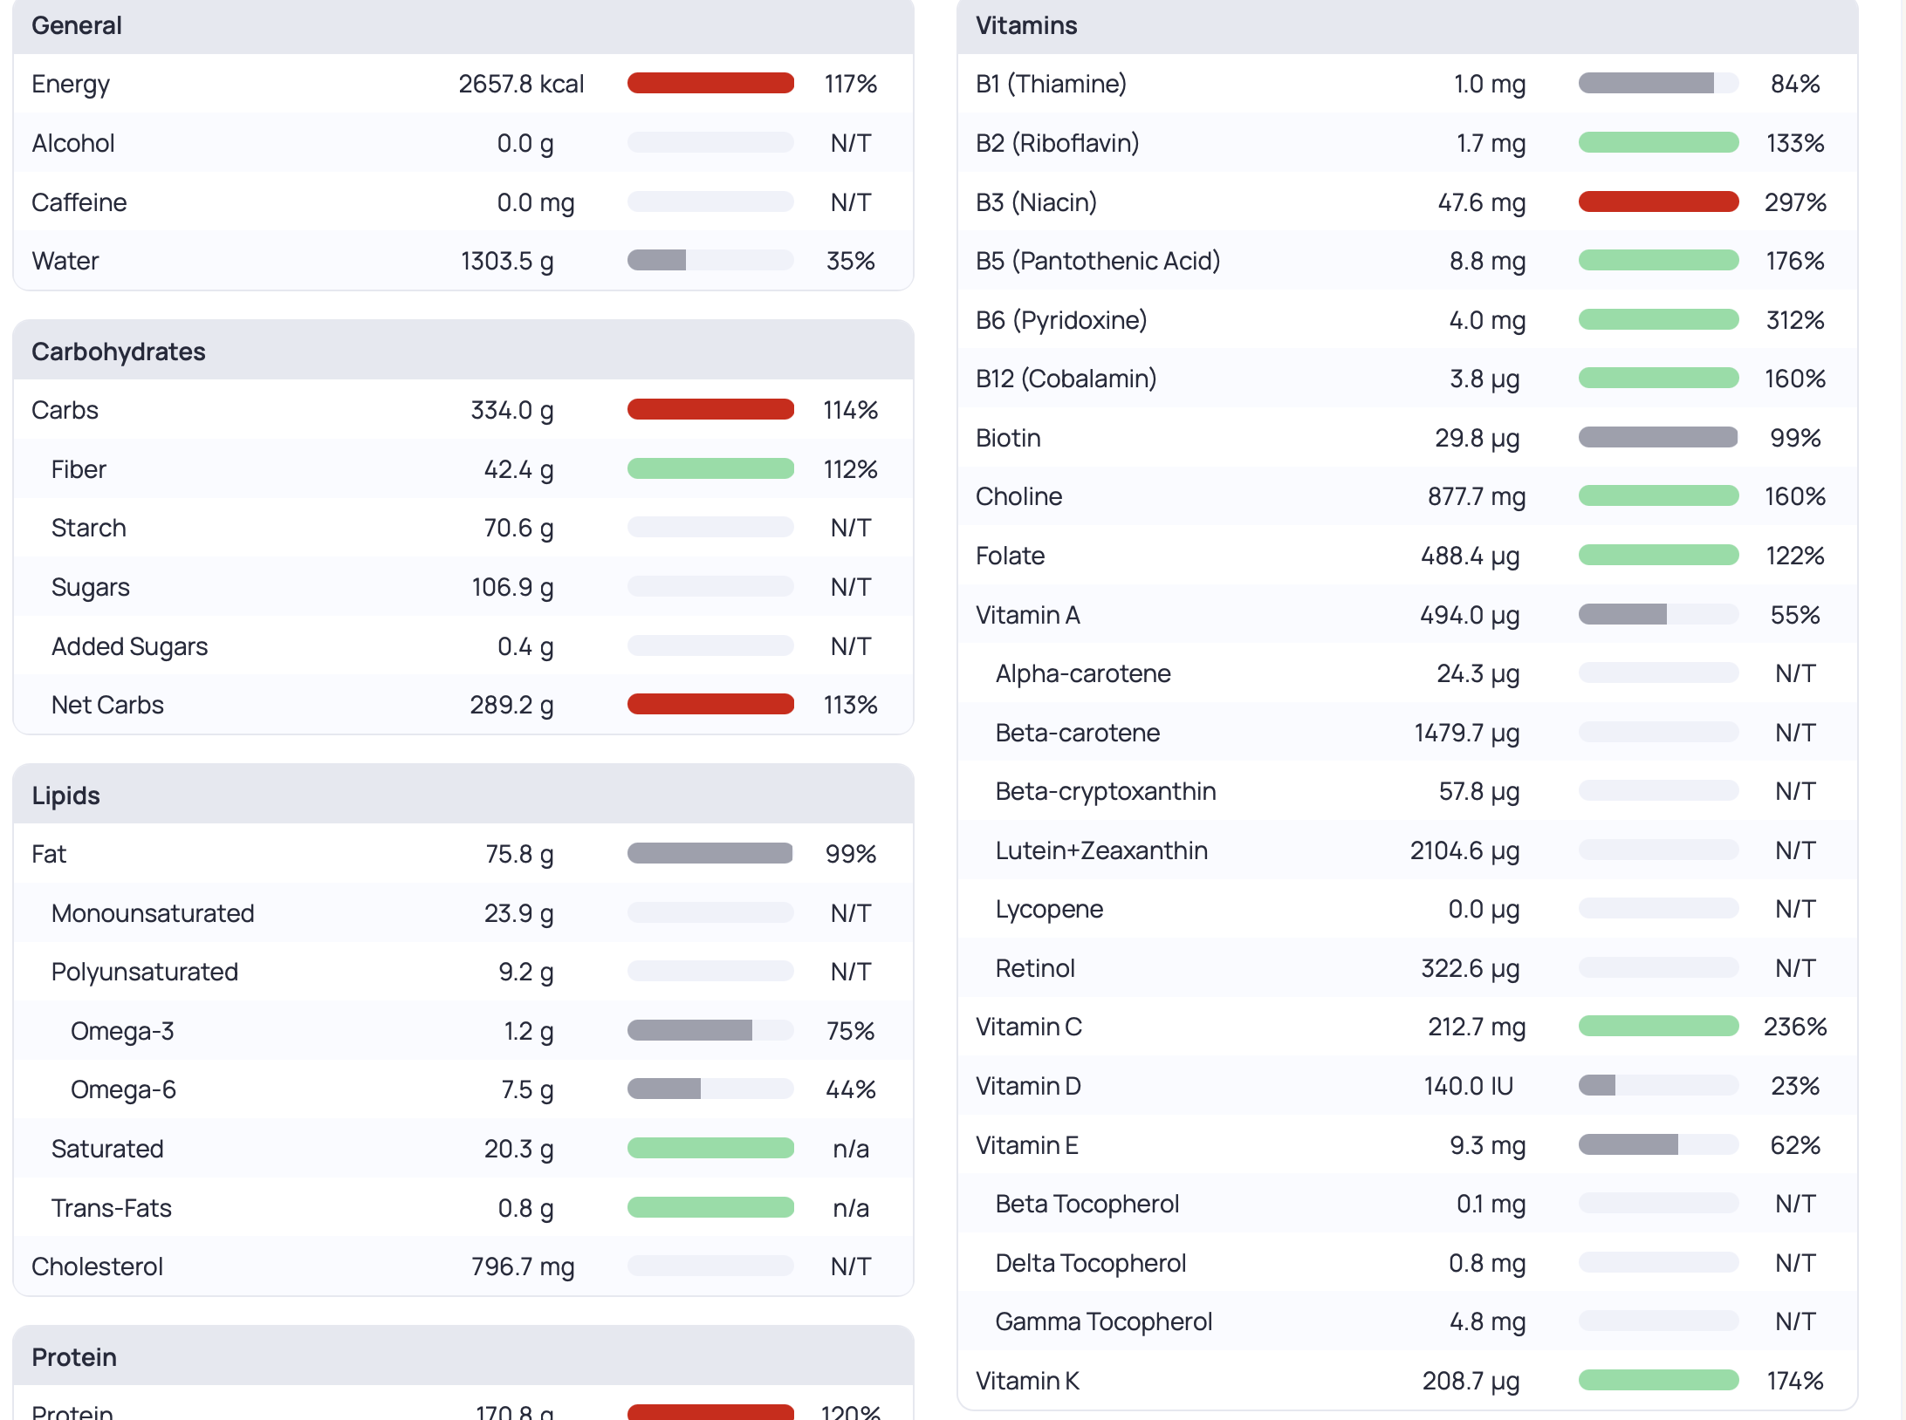Select the Vitamin D row label
The height and width of the screenshot is (1420, 1906).
(x=1028, y=1086)
